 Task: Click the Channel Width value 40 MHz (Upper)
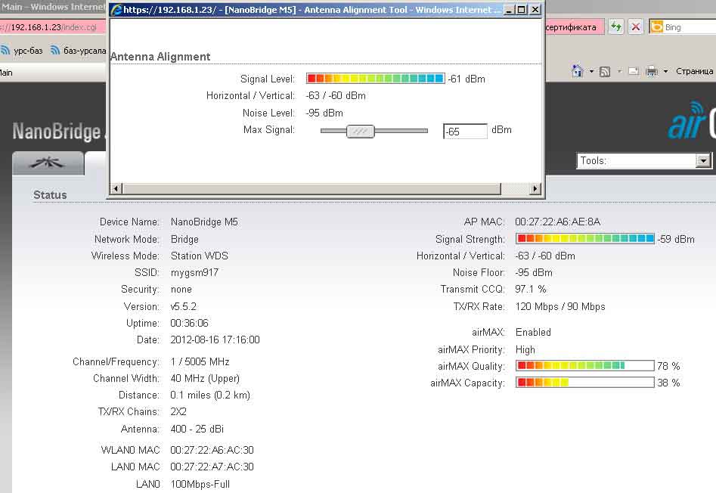[x=205, y=378]
